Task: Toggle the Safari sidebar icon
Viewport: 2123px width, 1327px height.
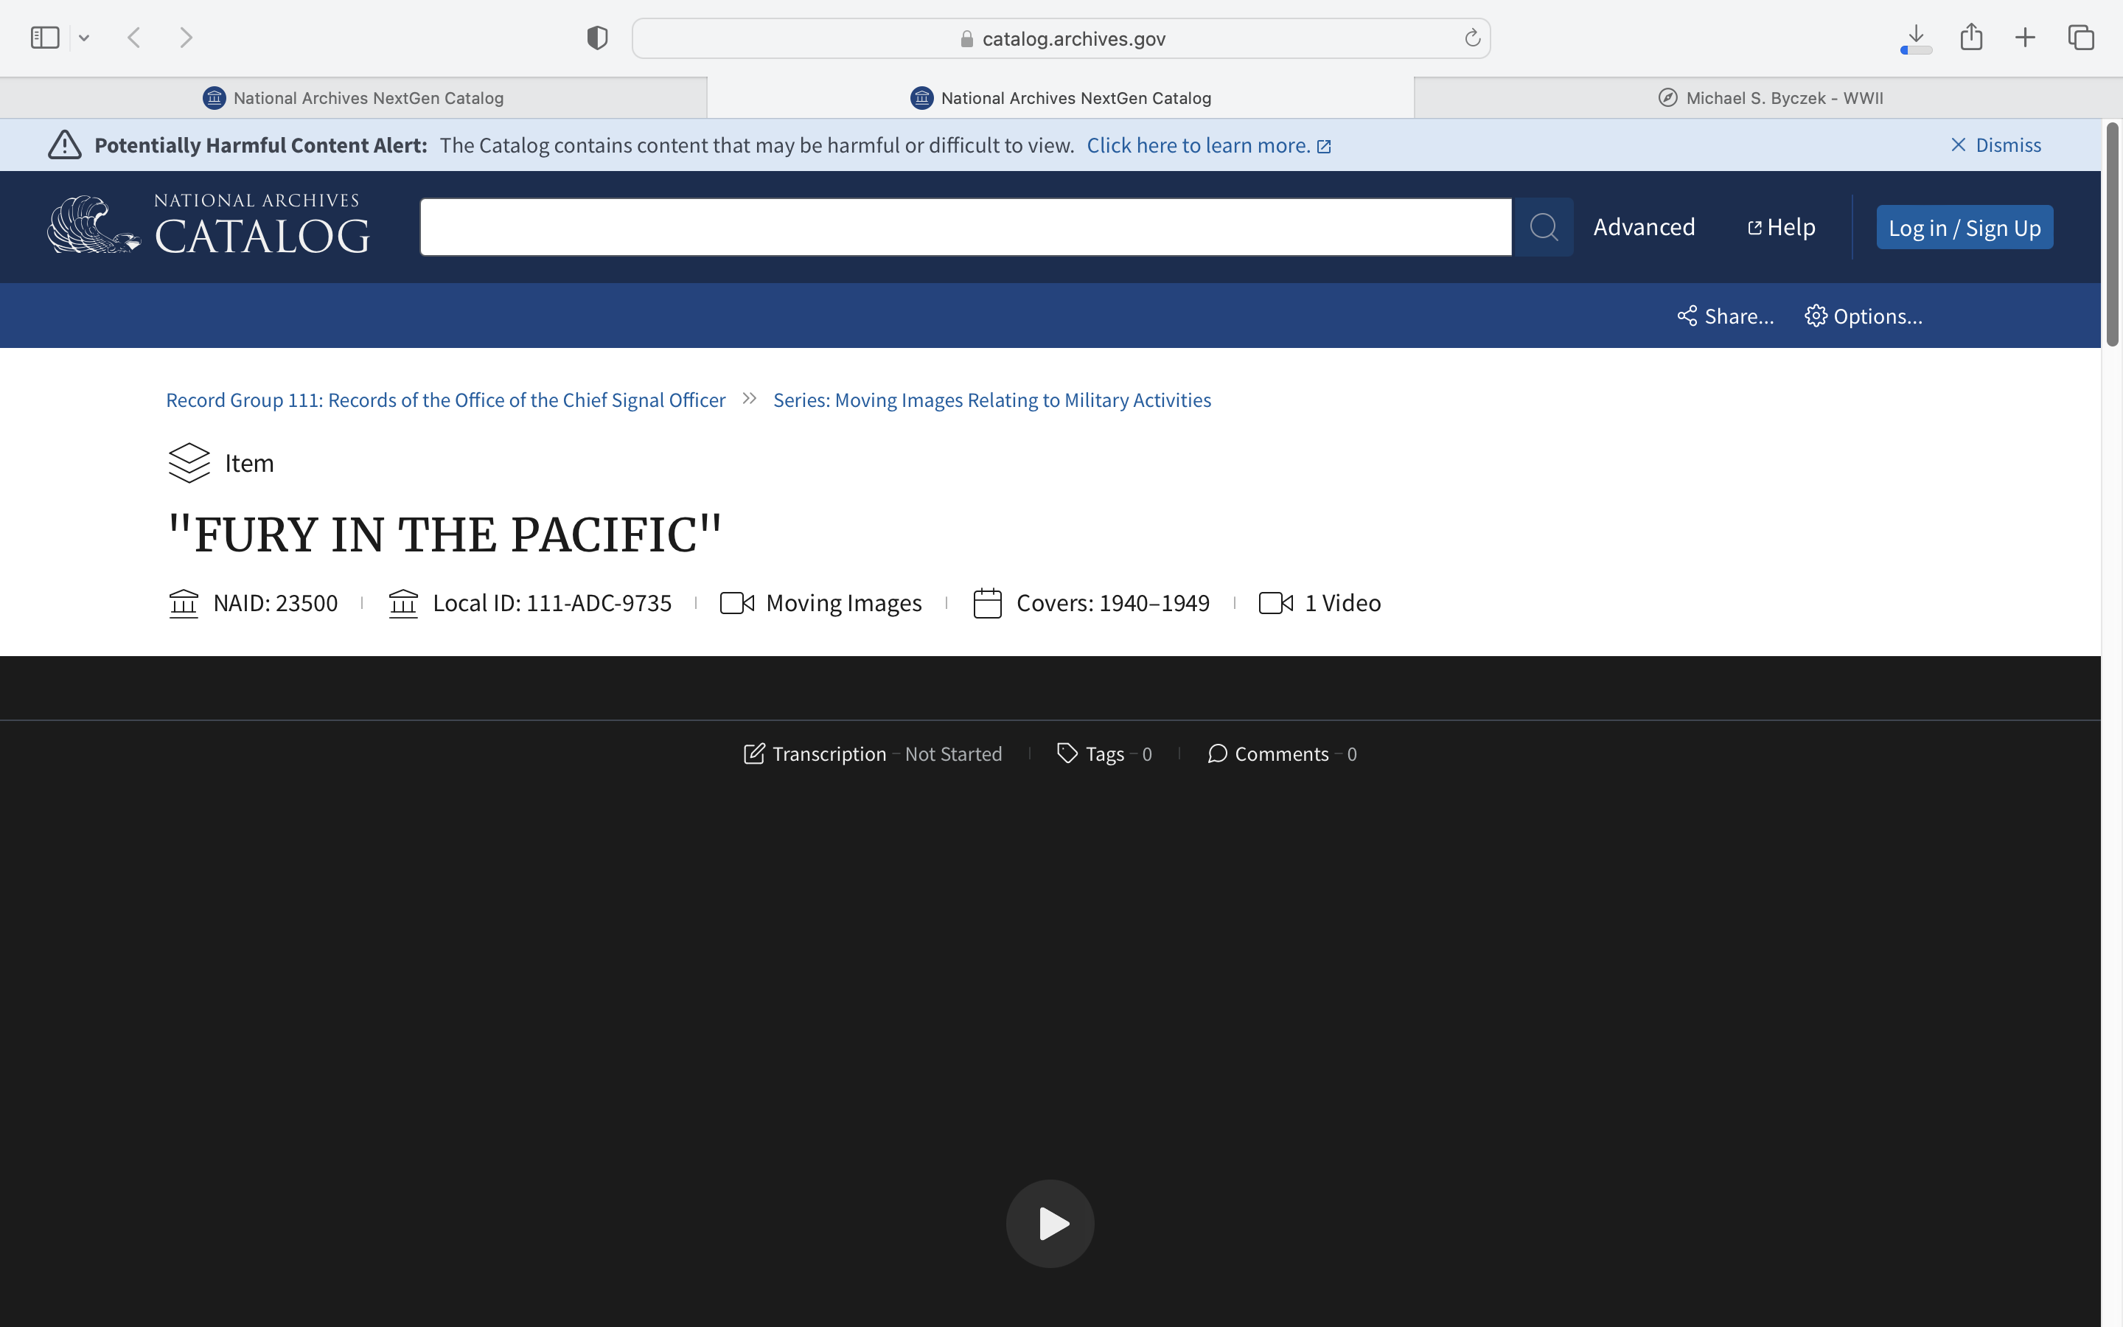Action: click(45, 38)
